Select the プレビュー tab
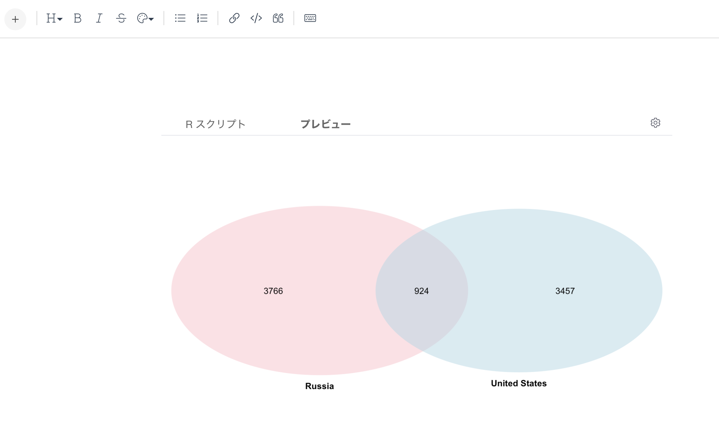 click(325, 124)
